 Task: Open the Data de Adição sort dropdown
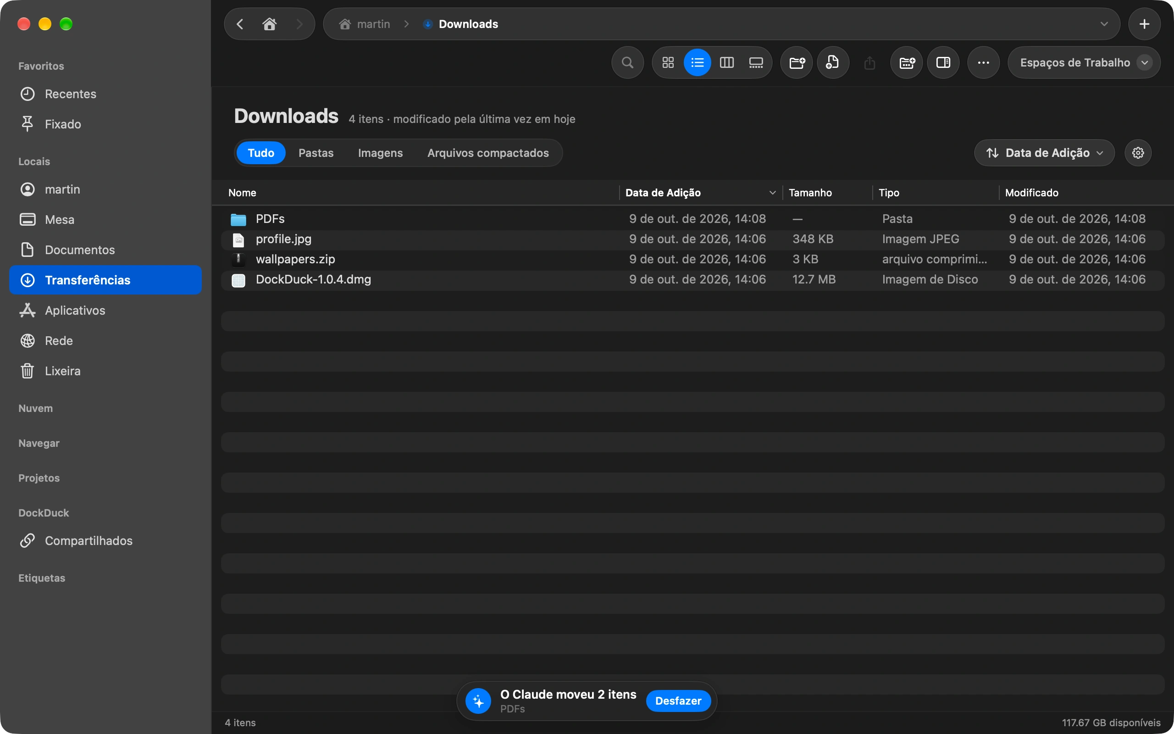(x=1044, y=153)
